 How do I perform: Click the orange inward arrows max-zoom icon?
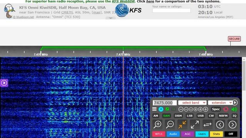point(182,124)
